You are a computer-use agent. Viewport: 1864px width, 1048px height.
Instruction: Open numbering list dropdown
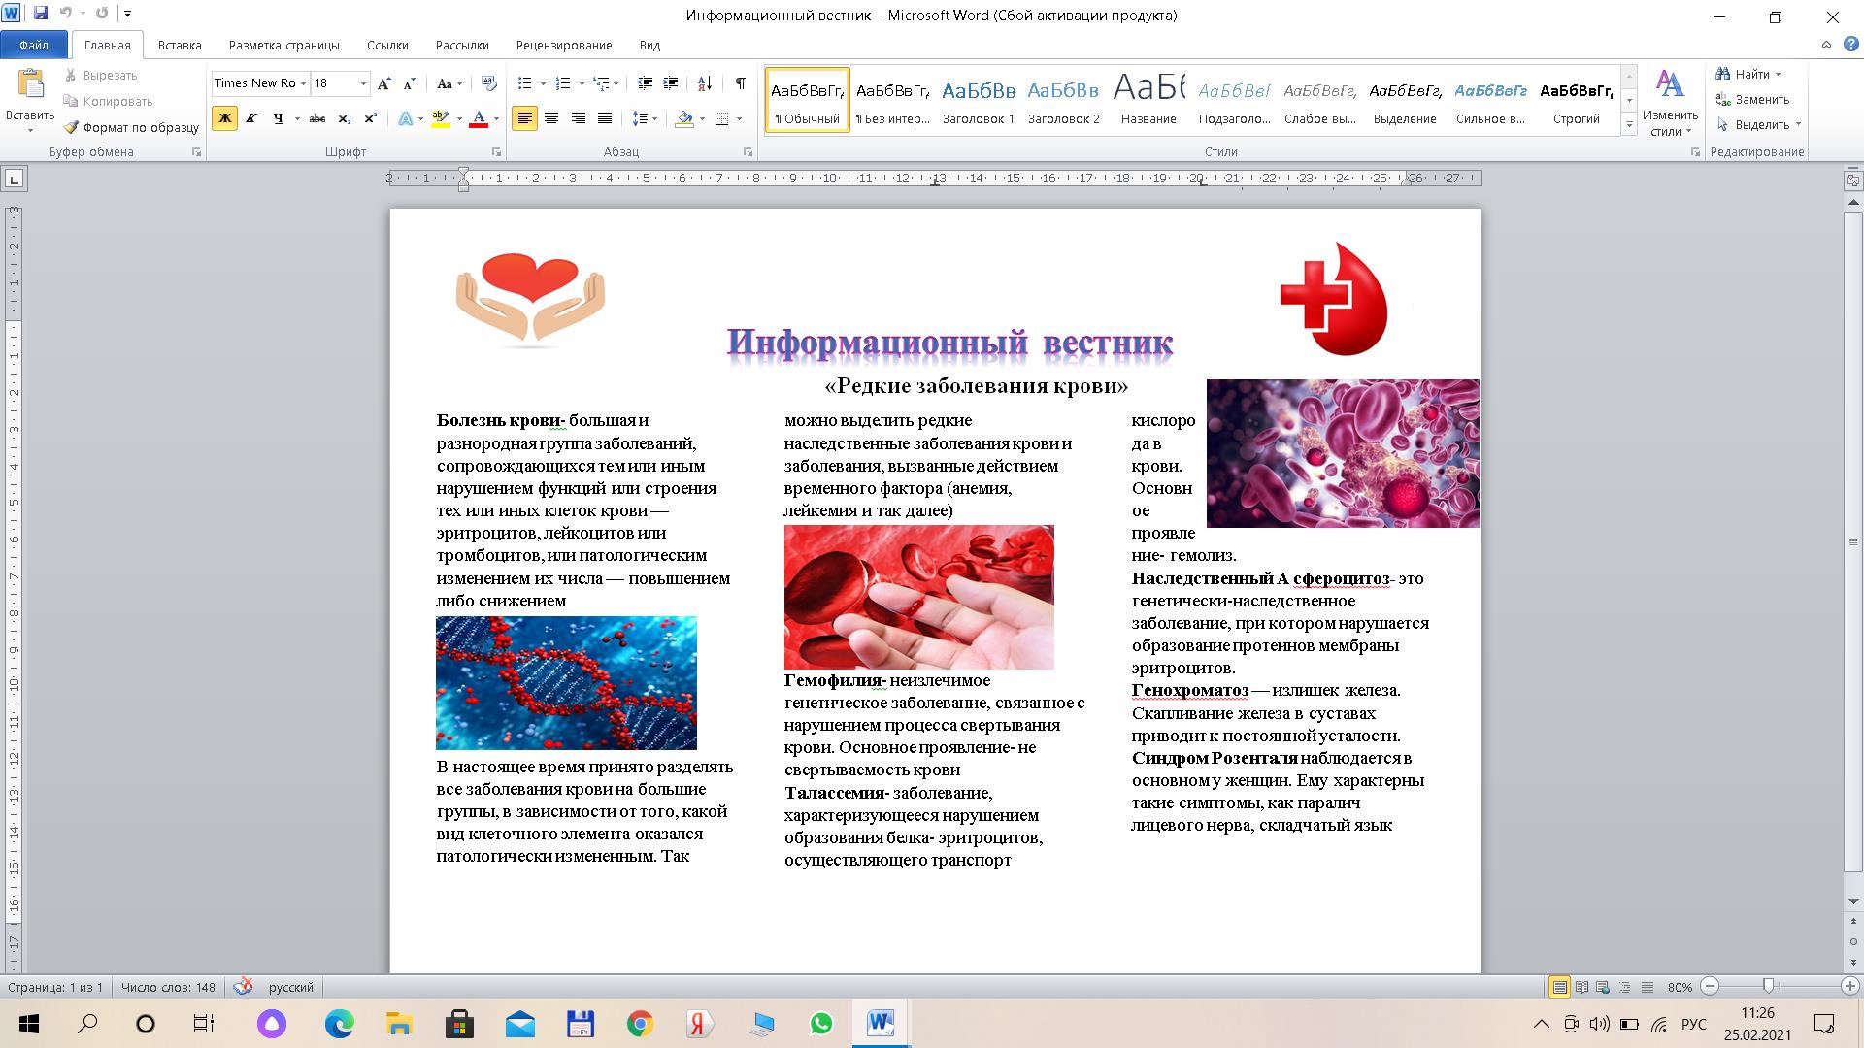(580, 83)
